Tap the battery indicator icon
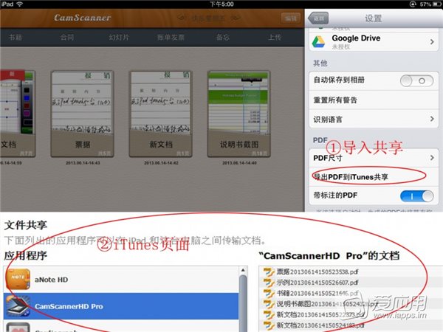The height and width of the screenshot is (332, 443). [x=437, y=4]
